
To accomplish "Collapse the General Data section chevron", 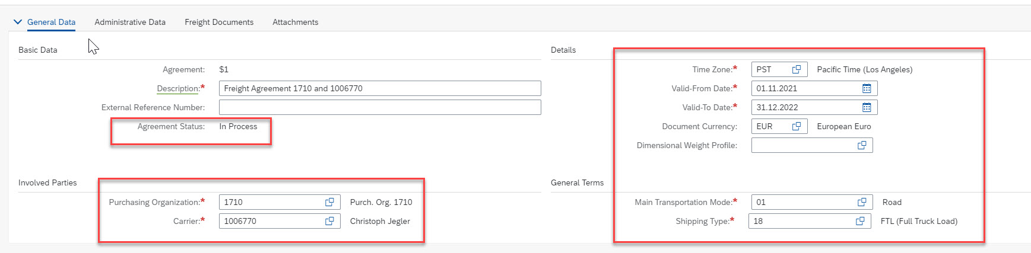I will 18,22.
